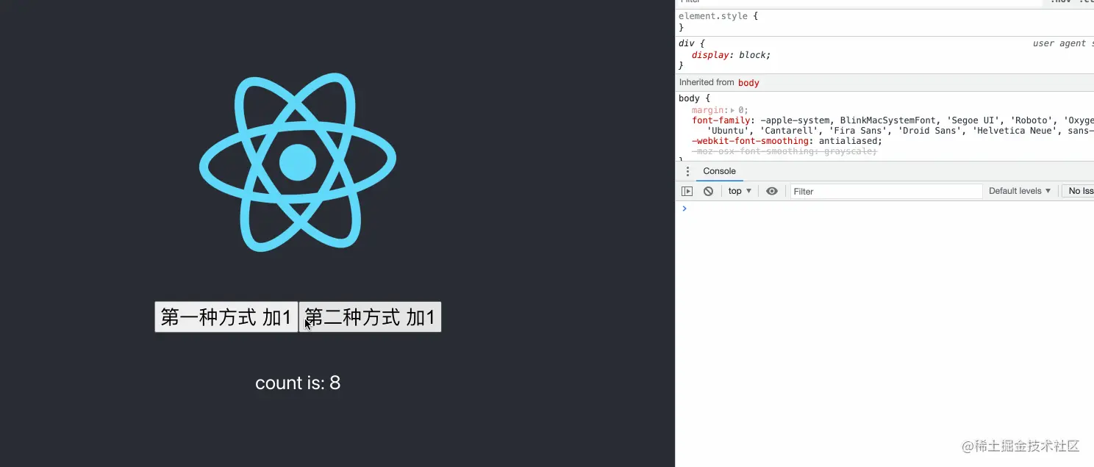Open the Default levels dropdown
Image resolution: width=1094 pixels, height=467 pixels.
click(x=1020, y=191)
